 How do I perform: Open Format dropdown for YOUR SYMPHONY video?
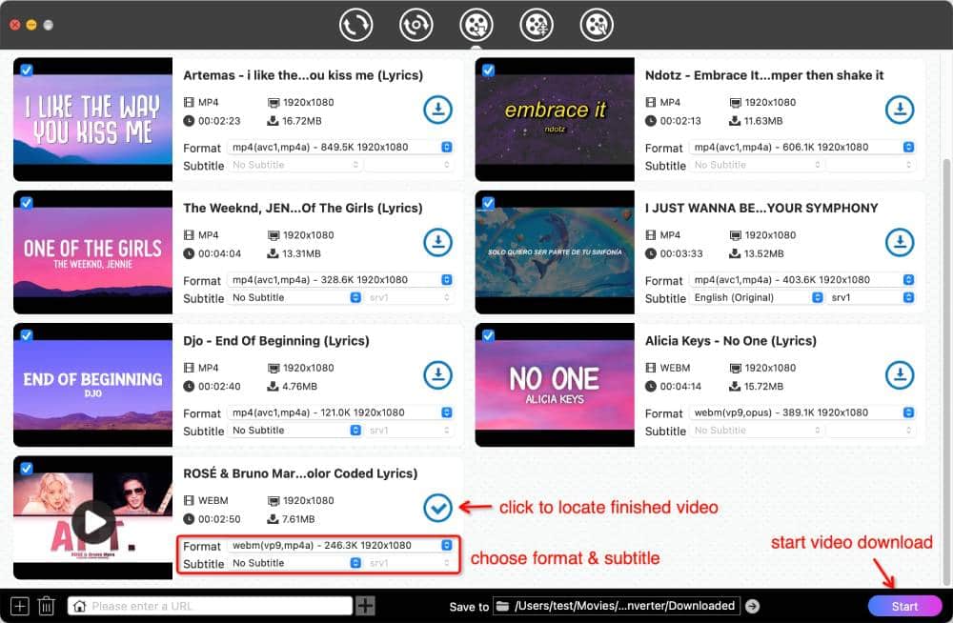click(802, 280)
